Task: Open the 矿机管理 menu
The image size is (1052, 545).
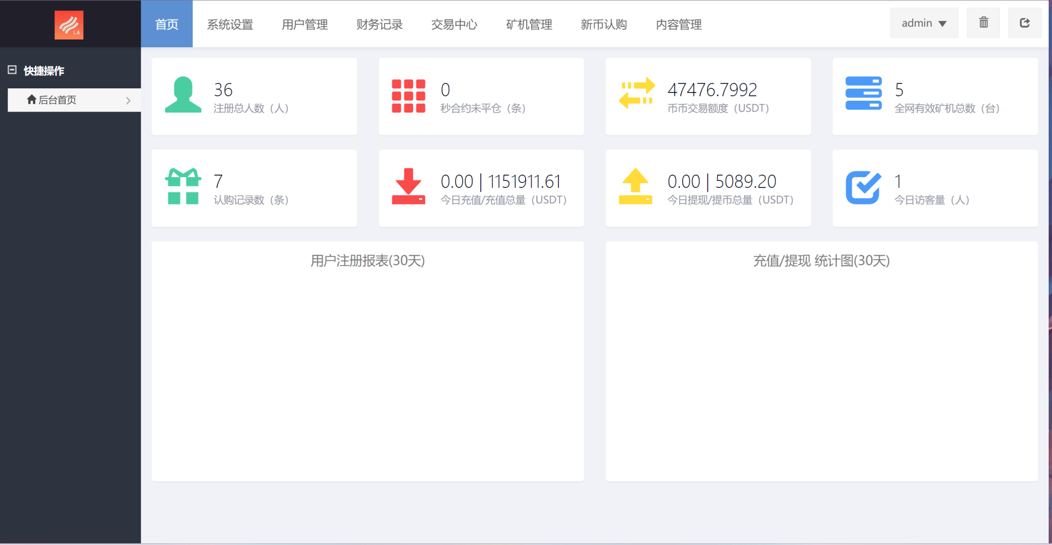Action: click(529, 24)
